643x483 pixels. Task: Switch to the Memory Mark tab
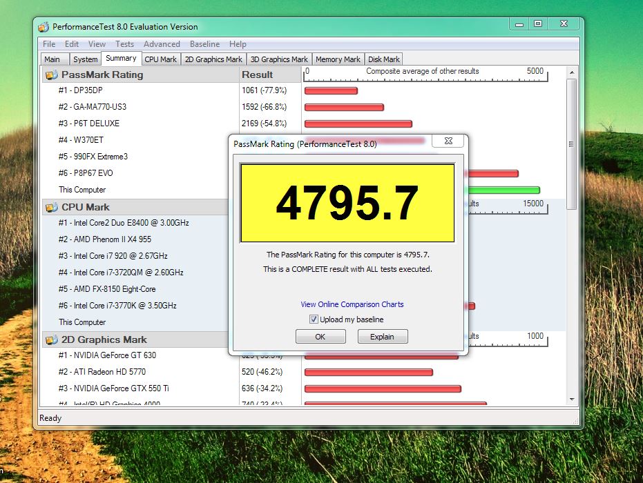(x=338, y=59)
